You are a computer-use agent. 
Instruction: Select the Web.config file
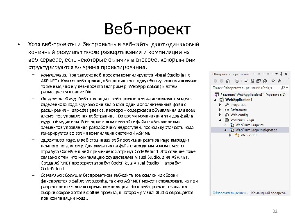[239, 115]
